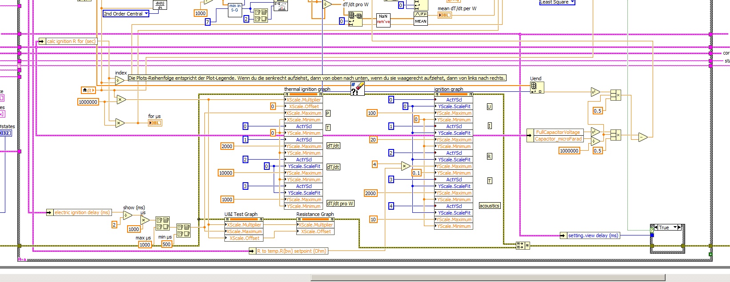The image size is (730, 282).
Task: Click 1000000 constant below Capacitor_microFarad
Action: (569, 151)
